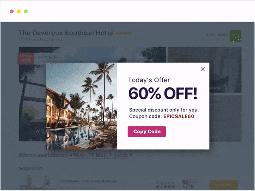
Task: Click the dimmed top-right hotel photo
Action: click(x=205, y=70)
